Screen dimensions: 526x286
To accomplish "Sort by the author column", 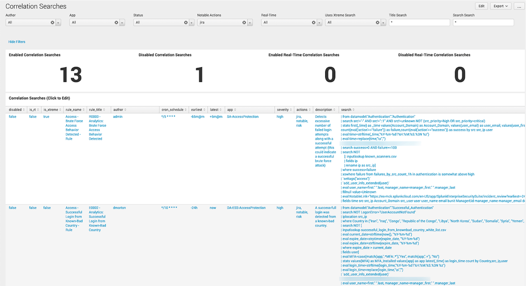I will [135, 110].
